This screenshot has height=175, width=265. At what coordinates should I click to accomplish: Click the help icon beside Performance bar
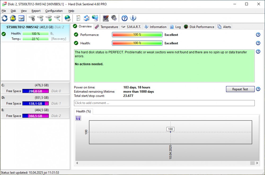click(x=258, y=35)
